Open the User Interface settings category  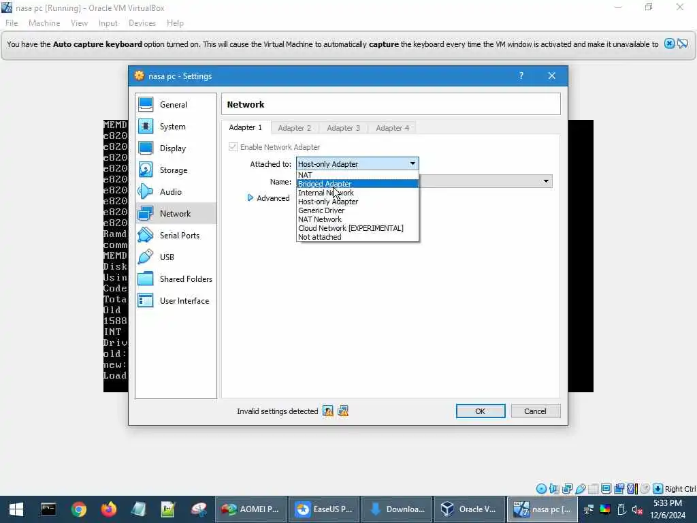point(176,300)
